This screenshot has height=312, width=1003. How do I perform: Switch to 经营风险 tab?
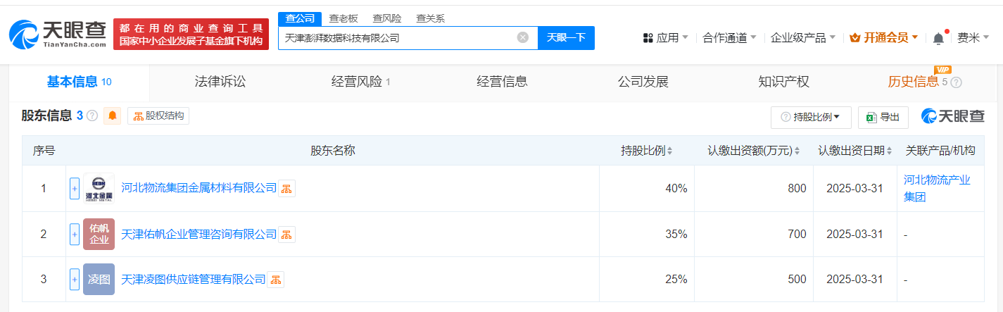coord(360,82)
